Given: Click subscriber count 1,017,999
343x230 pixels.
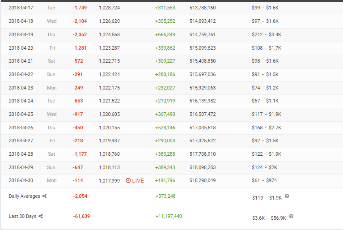Looking at the screenshot, I should coord(109,181).
